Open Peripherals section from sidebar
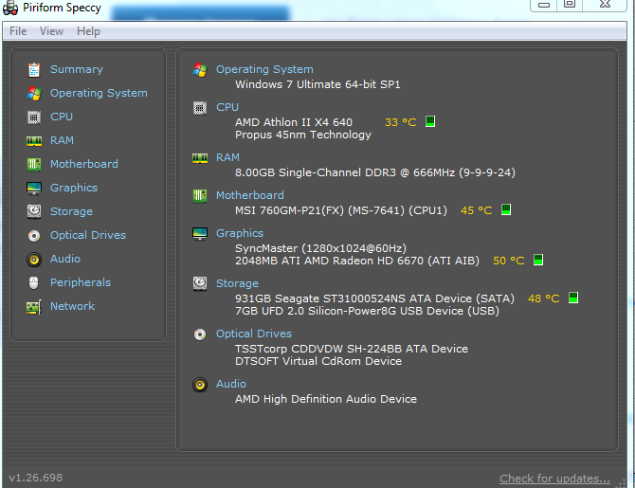The height and width of the screenshot is (488, 635). coord(81,282)
